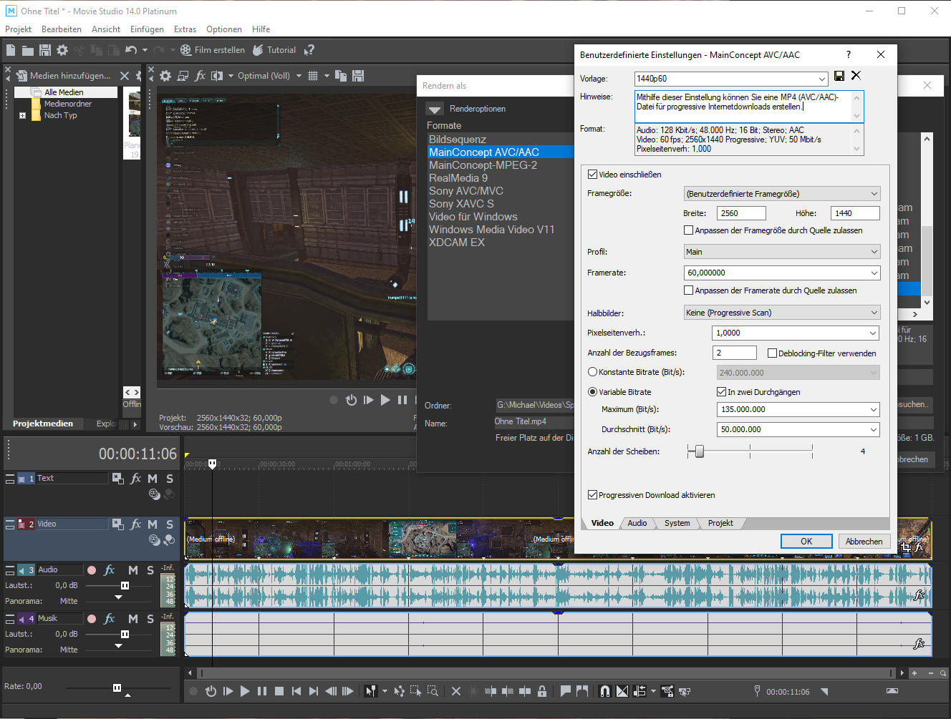Solo the Audio track
951x719 pixels.
[150, 570]
